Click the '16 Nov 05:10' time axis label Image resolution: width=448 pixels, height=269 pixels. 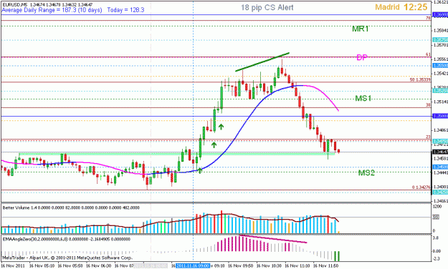[x=42, y=266]
